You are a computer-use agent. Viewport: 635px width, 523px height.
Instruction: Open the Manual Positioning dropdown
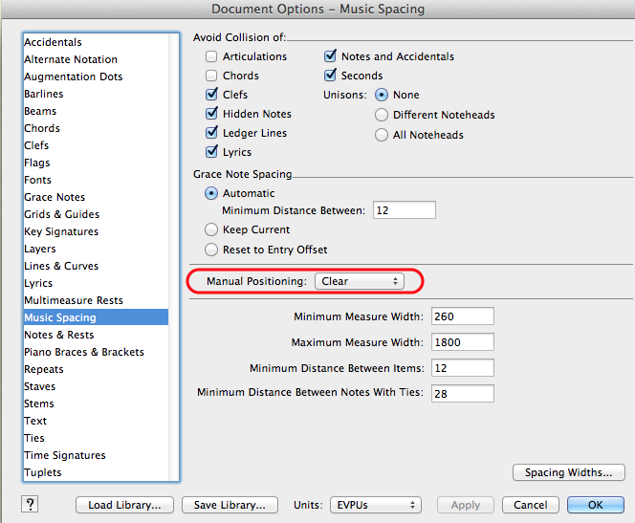pyautogui.click(x=359, y=281)
